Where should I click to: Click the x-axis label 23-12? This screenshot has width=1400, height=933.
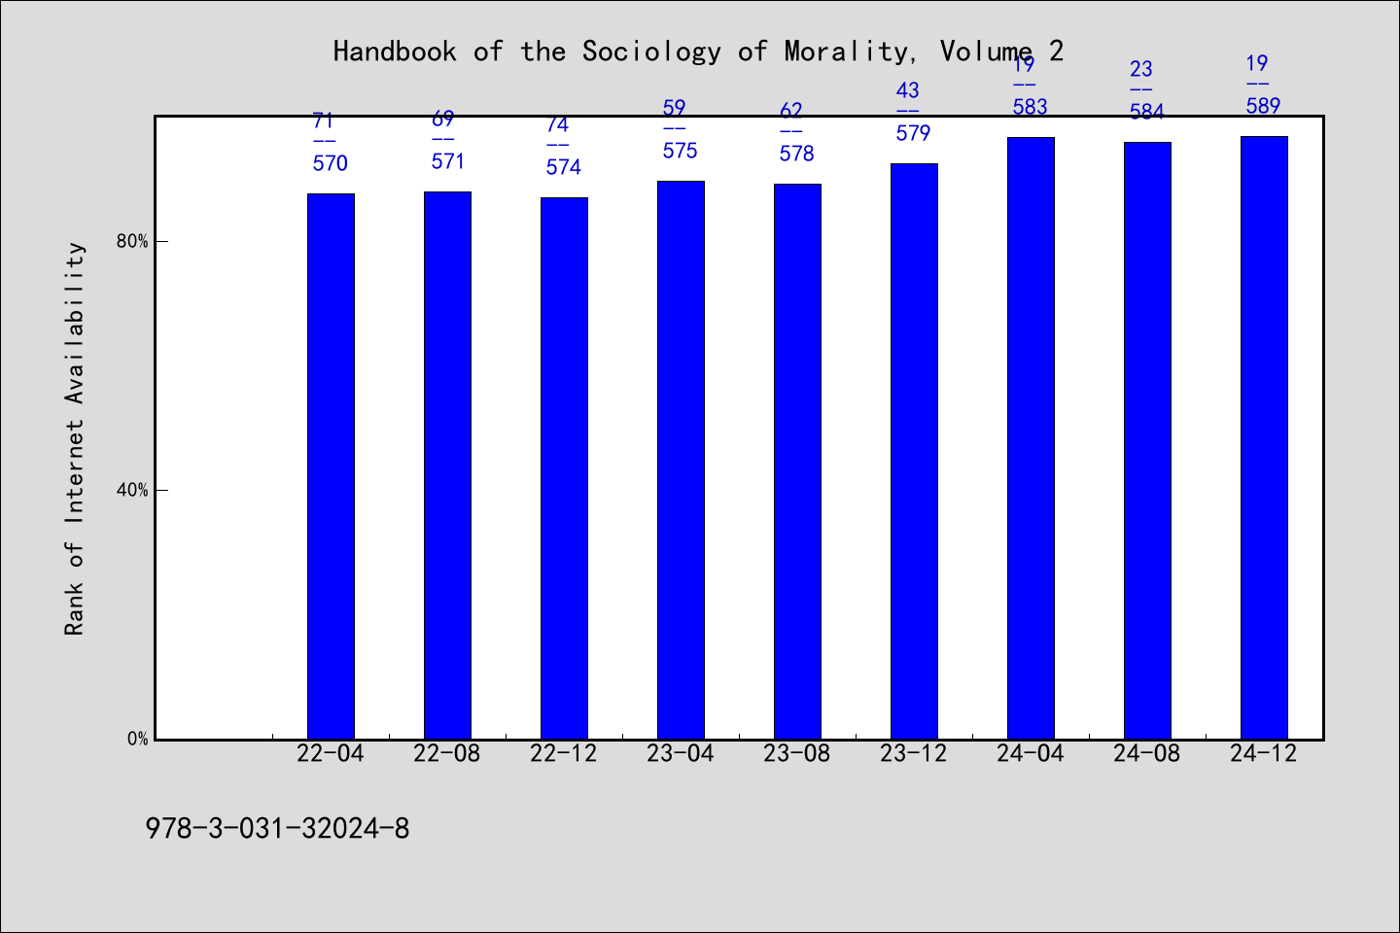914,754
